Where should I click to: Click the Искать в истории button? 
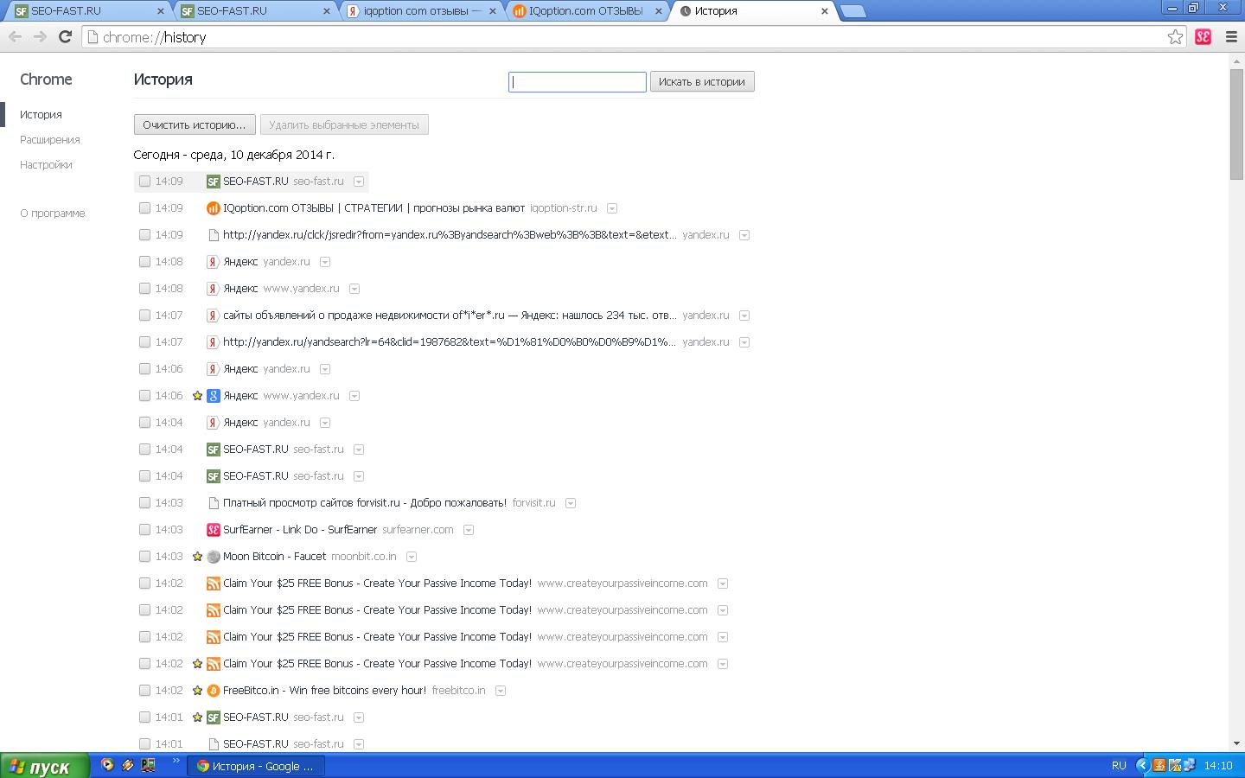702,81
